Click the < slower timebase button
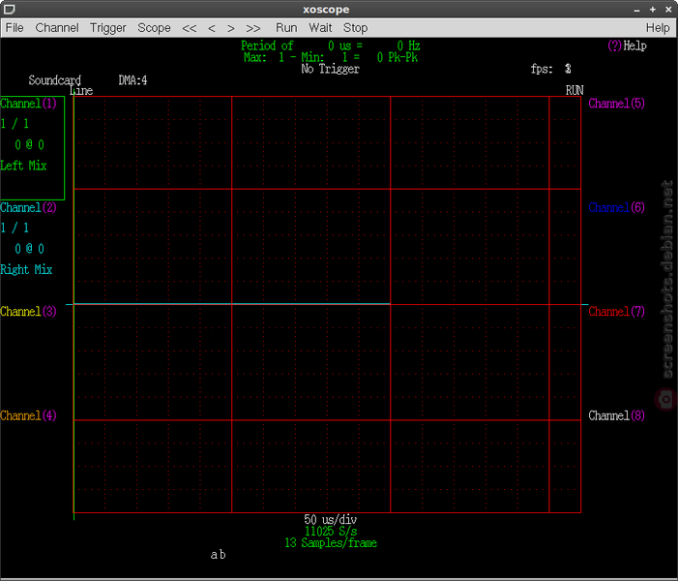Viewport: 678px width, 581px height. (x=212, y=28)
